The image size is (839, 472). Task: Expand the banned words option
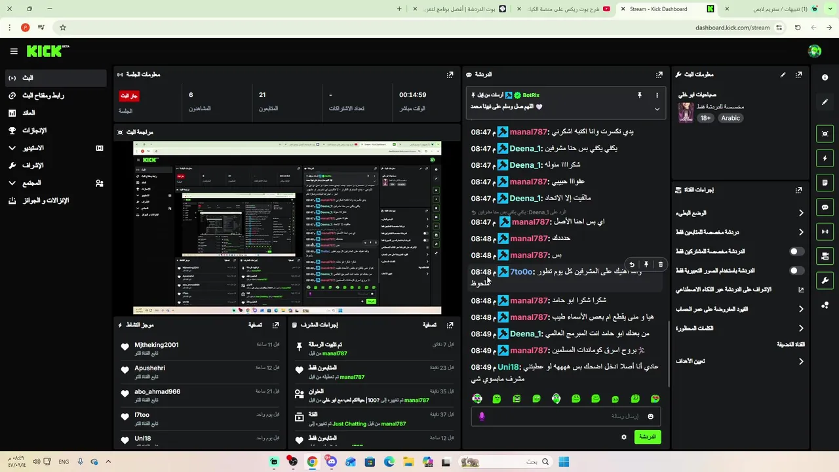(801, 328)
